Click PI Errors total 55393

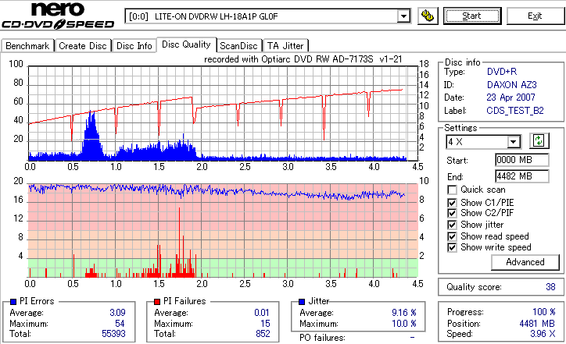[x=113, y=334]
